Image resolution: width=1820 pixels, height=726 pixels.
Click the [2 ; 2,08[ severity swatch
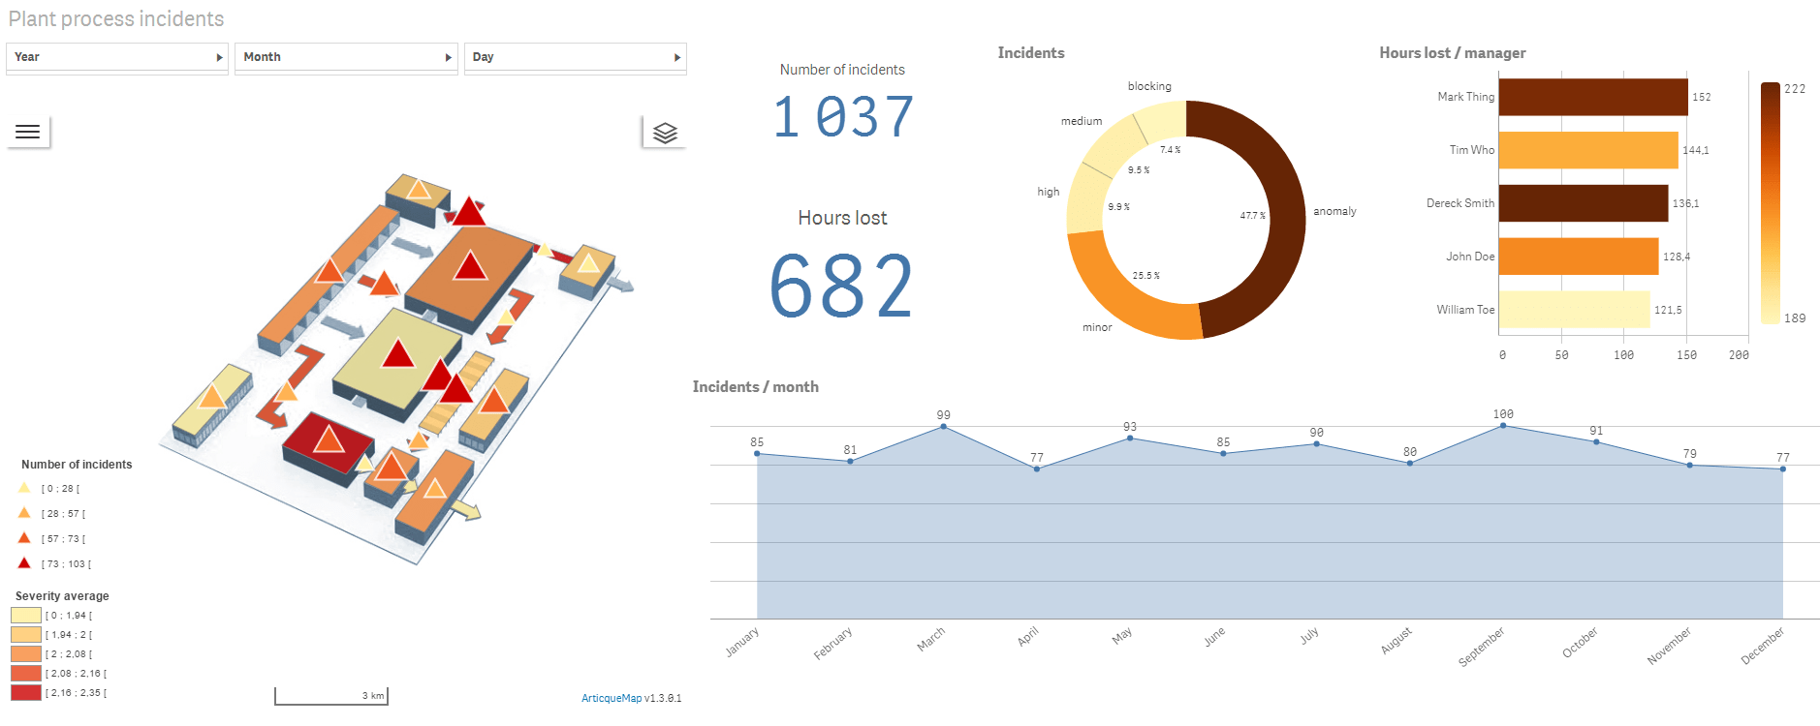tap(26, 653)
